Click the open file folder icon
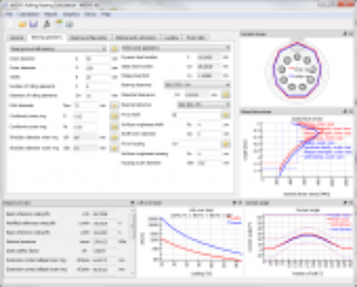The width and height of the screenshot is (357, 287). (x=22, y=24)
